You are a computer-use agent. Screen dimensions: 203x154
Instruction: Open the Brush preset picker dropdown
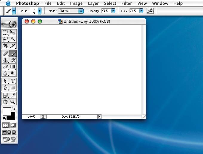coord(39,10)
